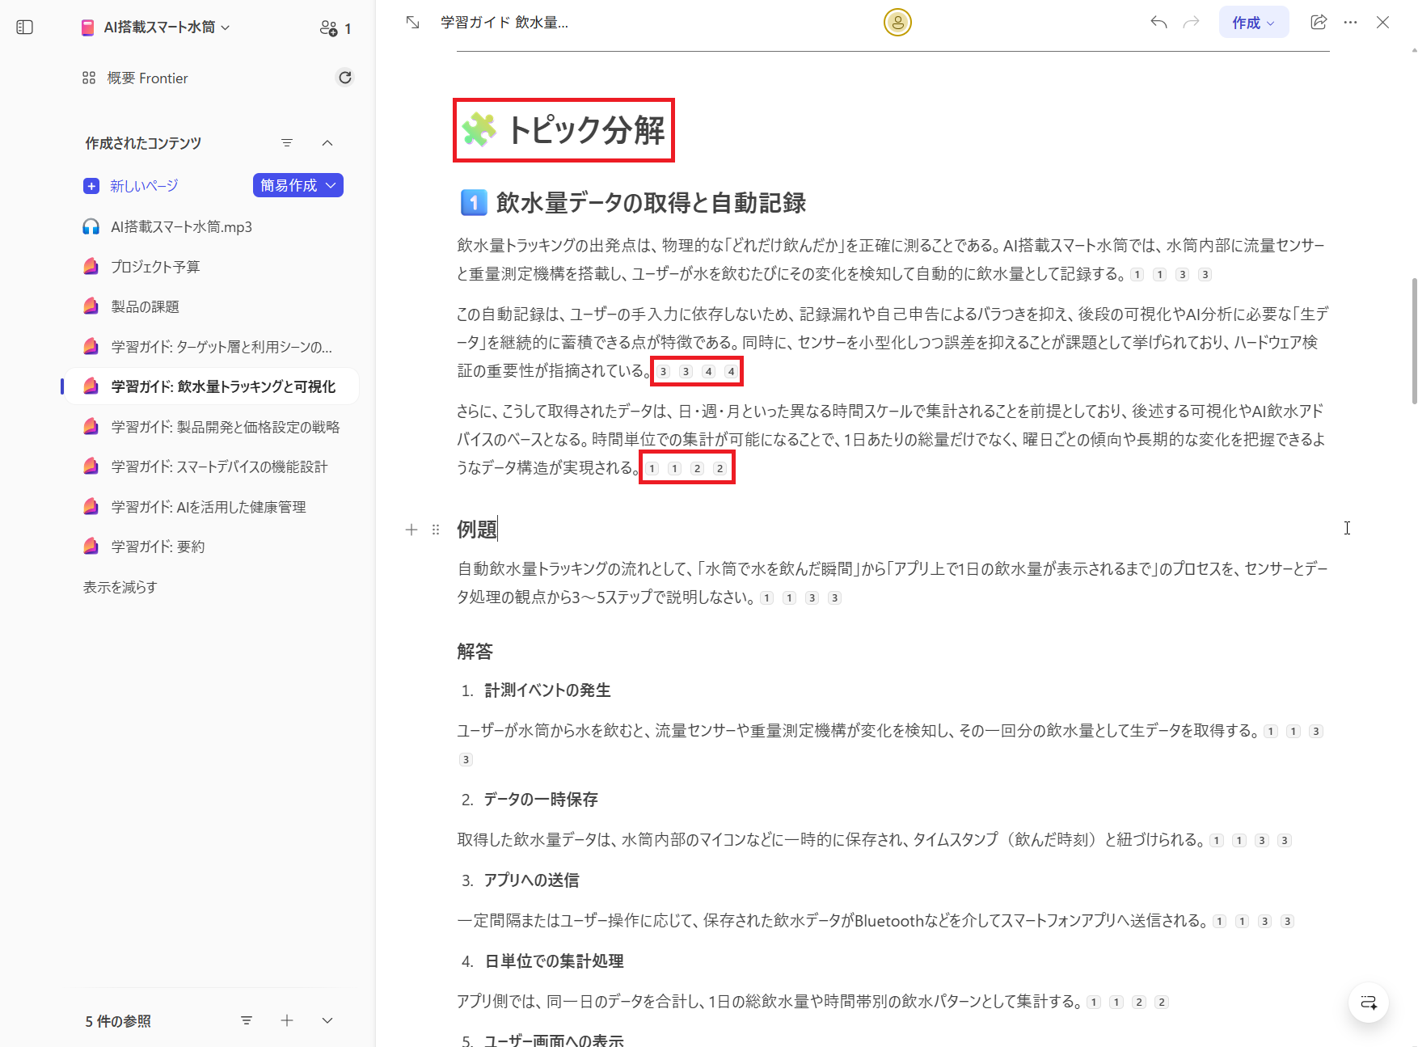The width and height of the screenshot is (1418, 1047).
Task: Insert a new block beside 例題
Action: coord(411,530)
